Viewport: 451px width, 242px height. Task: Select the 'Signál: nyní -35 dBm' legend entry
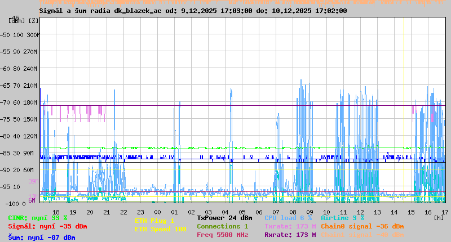click(x=47, y=226)
